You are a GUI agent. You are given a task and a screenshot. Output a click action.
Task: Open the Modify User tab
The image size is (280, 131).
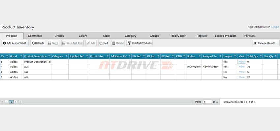[178, 36]
